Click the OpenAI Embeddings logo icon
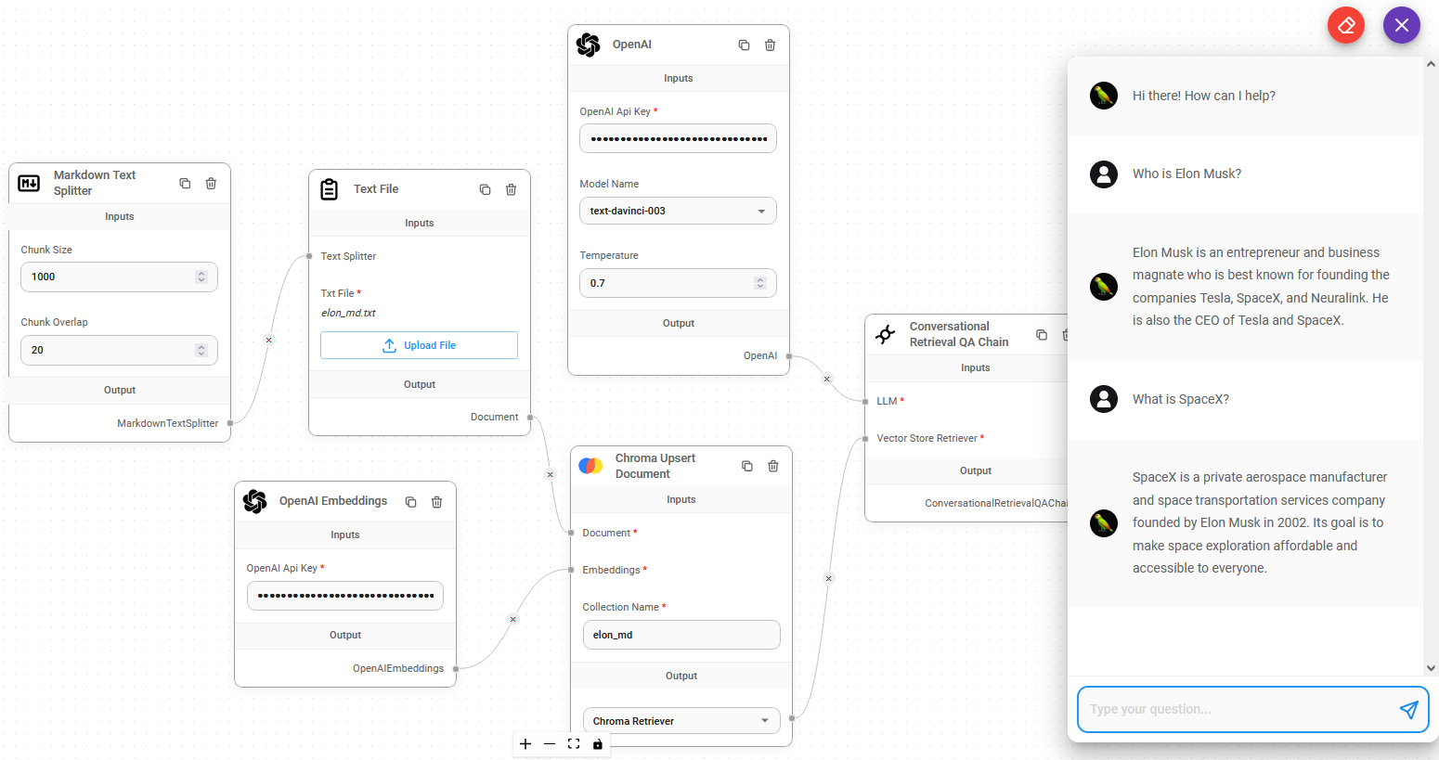Image resolution: width=1439 pixels, height=760 pixels. tap(255, 501)
